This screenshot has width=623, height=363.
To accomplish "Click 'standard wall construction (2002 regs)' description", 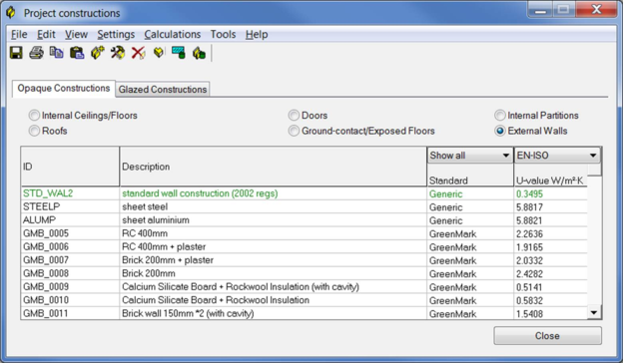I will click(200, 193).
